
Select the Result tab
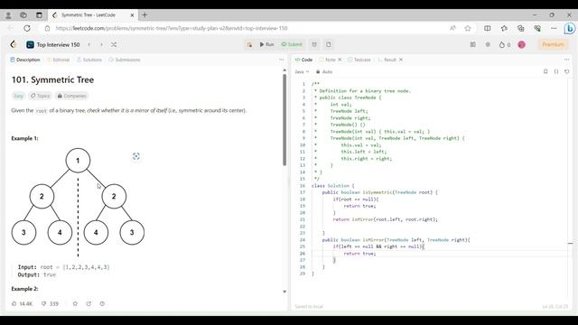point(387,60)
